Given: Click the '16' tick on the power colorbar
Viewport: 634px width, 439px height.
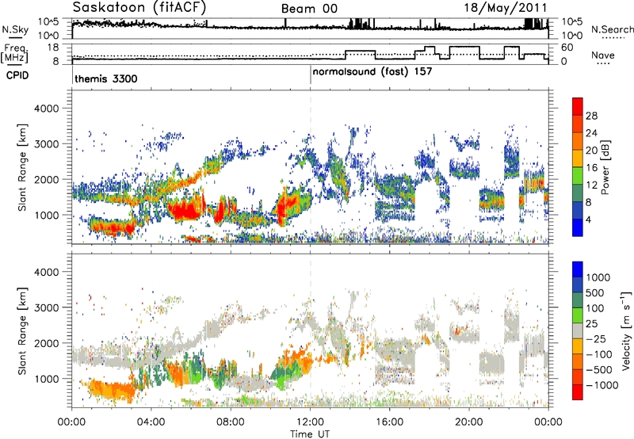Looking at the screenshot, I should (591, 168).
